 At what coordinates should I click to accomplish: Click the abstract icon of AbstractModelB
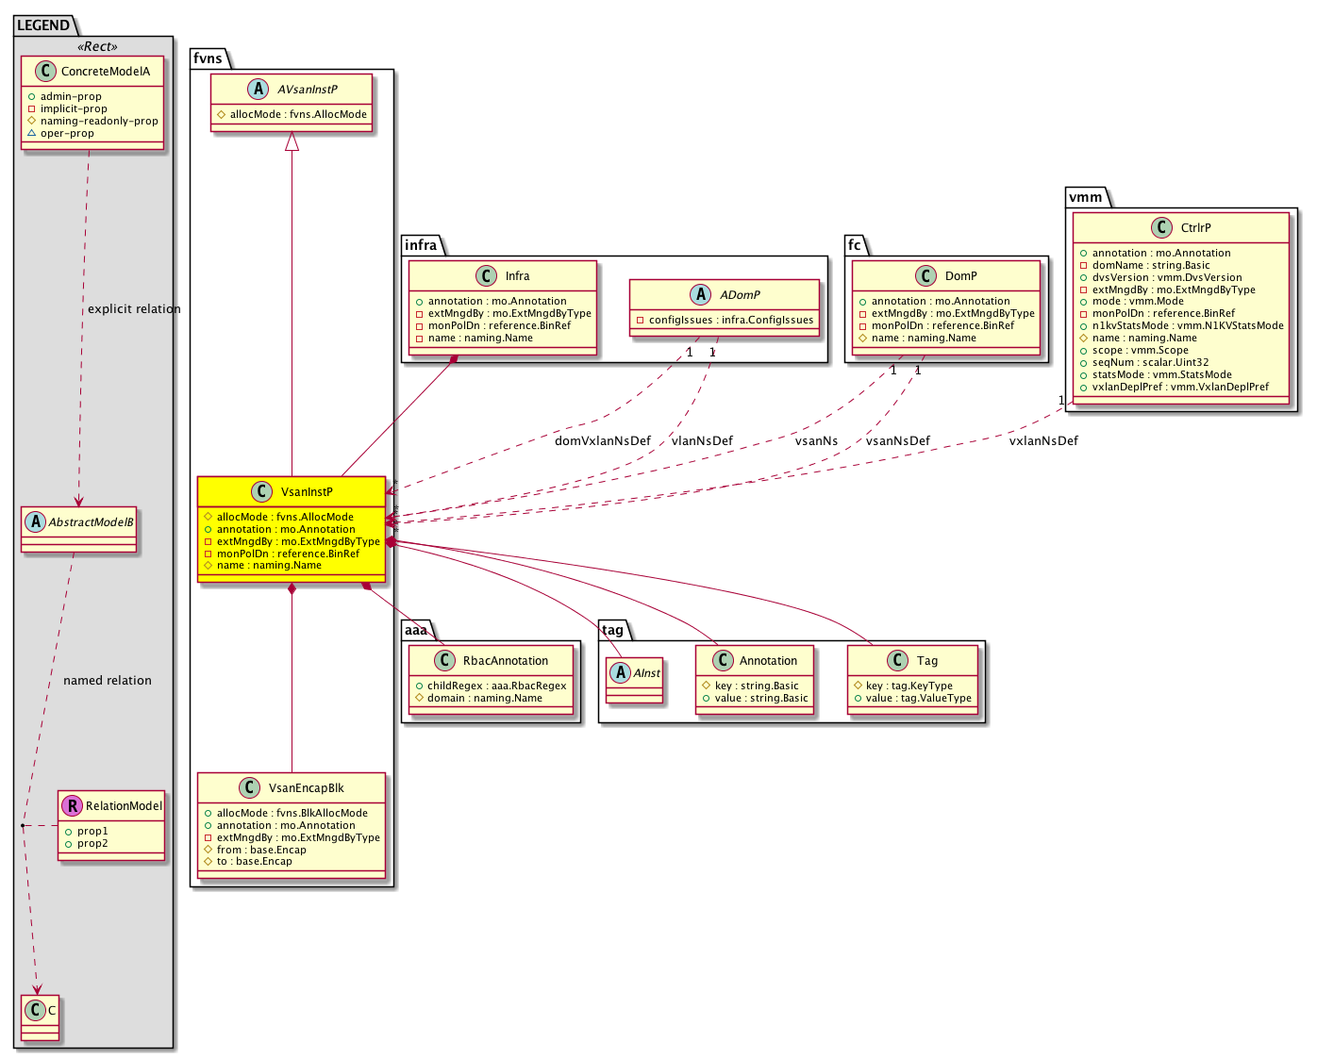[x=34, y=522]
